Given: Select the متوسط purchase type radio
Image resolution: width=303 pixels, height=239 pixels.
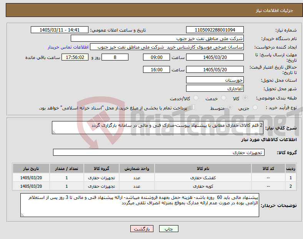Looking at the screenshot, I should [x=230, y=107].
